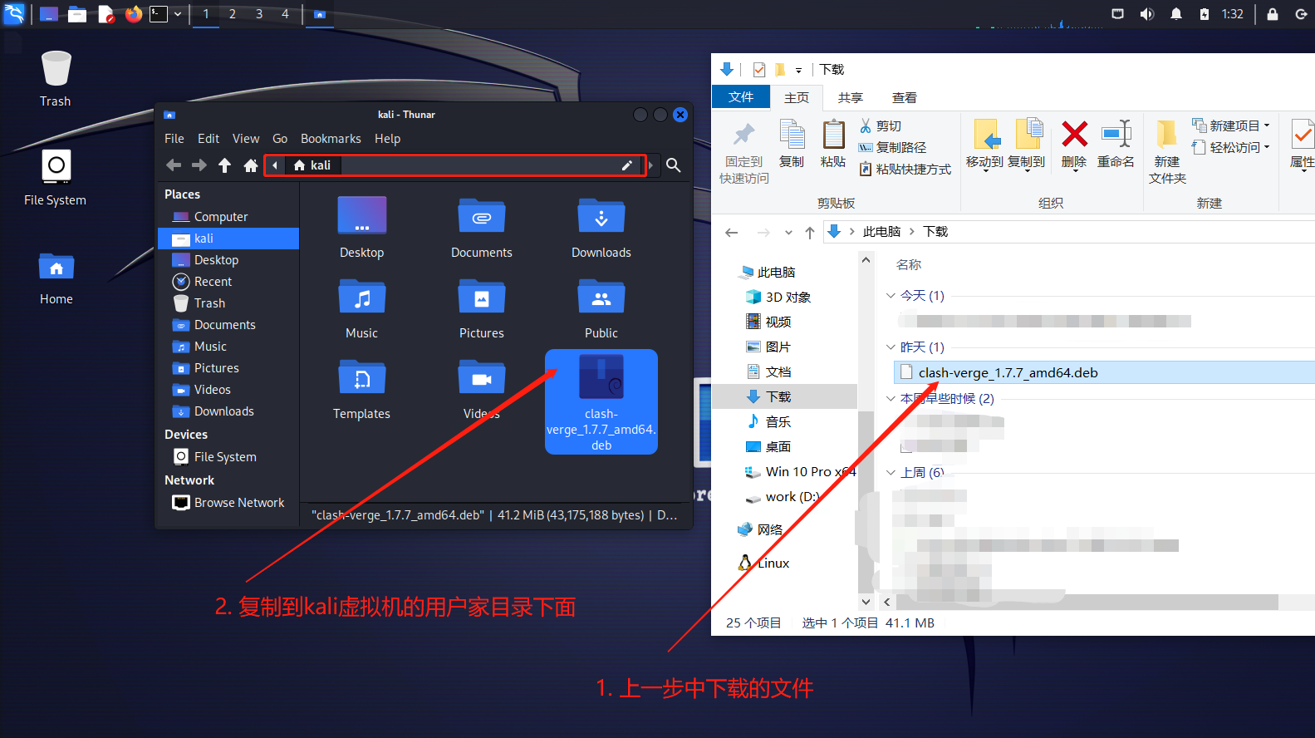The height and width of the screenshot is (738, 1315).
Task: Go back in Thunar toolbar
Action: pyautogui.click(x=174, y=165)
